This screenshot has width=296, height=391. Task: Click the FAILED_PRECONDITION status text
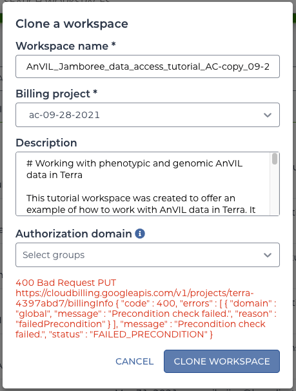point(150,334)
